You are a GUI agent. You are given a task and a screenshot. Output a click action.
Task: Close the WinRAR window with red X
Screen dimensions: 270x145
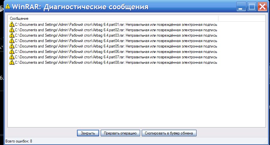pos(262,7)
